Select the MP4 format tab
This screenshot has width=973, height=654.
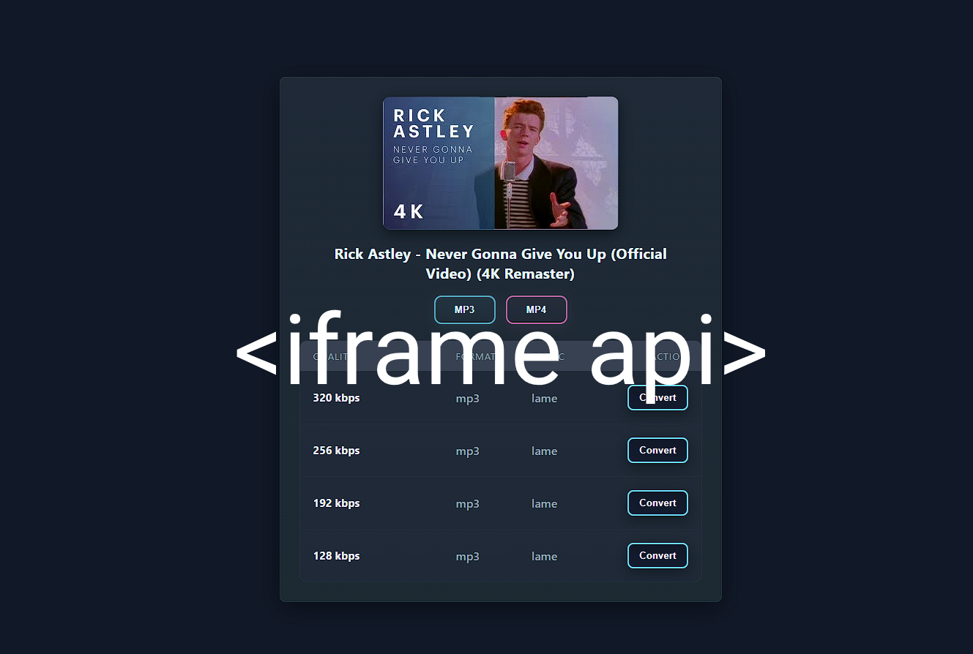(537, 309)
